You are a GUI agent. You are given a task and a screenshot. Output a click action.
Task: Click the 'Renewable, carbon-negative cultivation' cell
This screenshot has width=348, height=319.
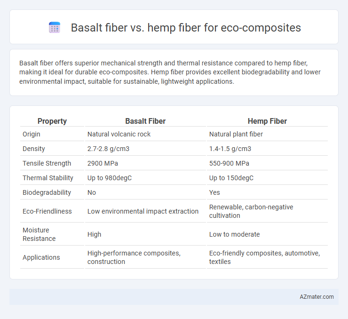coord(251,211)
